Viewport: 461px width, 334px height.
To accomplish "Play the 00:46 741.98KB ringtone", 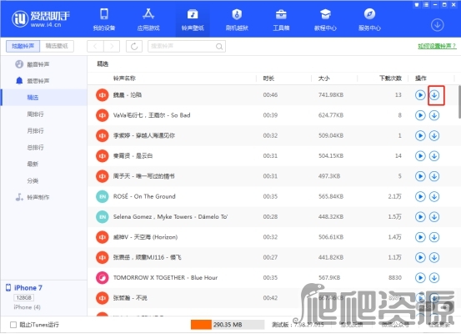I will (420, 95).
